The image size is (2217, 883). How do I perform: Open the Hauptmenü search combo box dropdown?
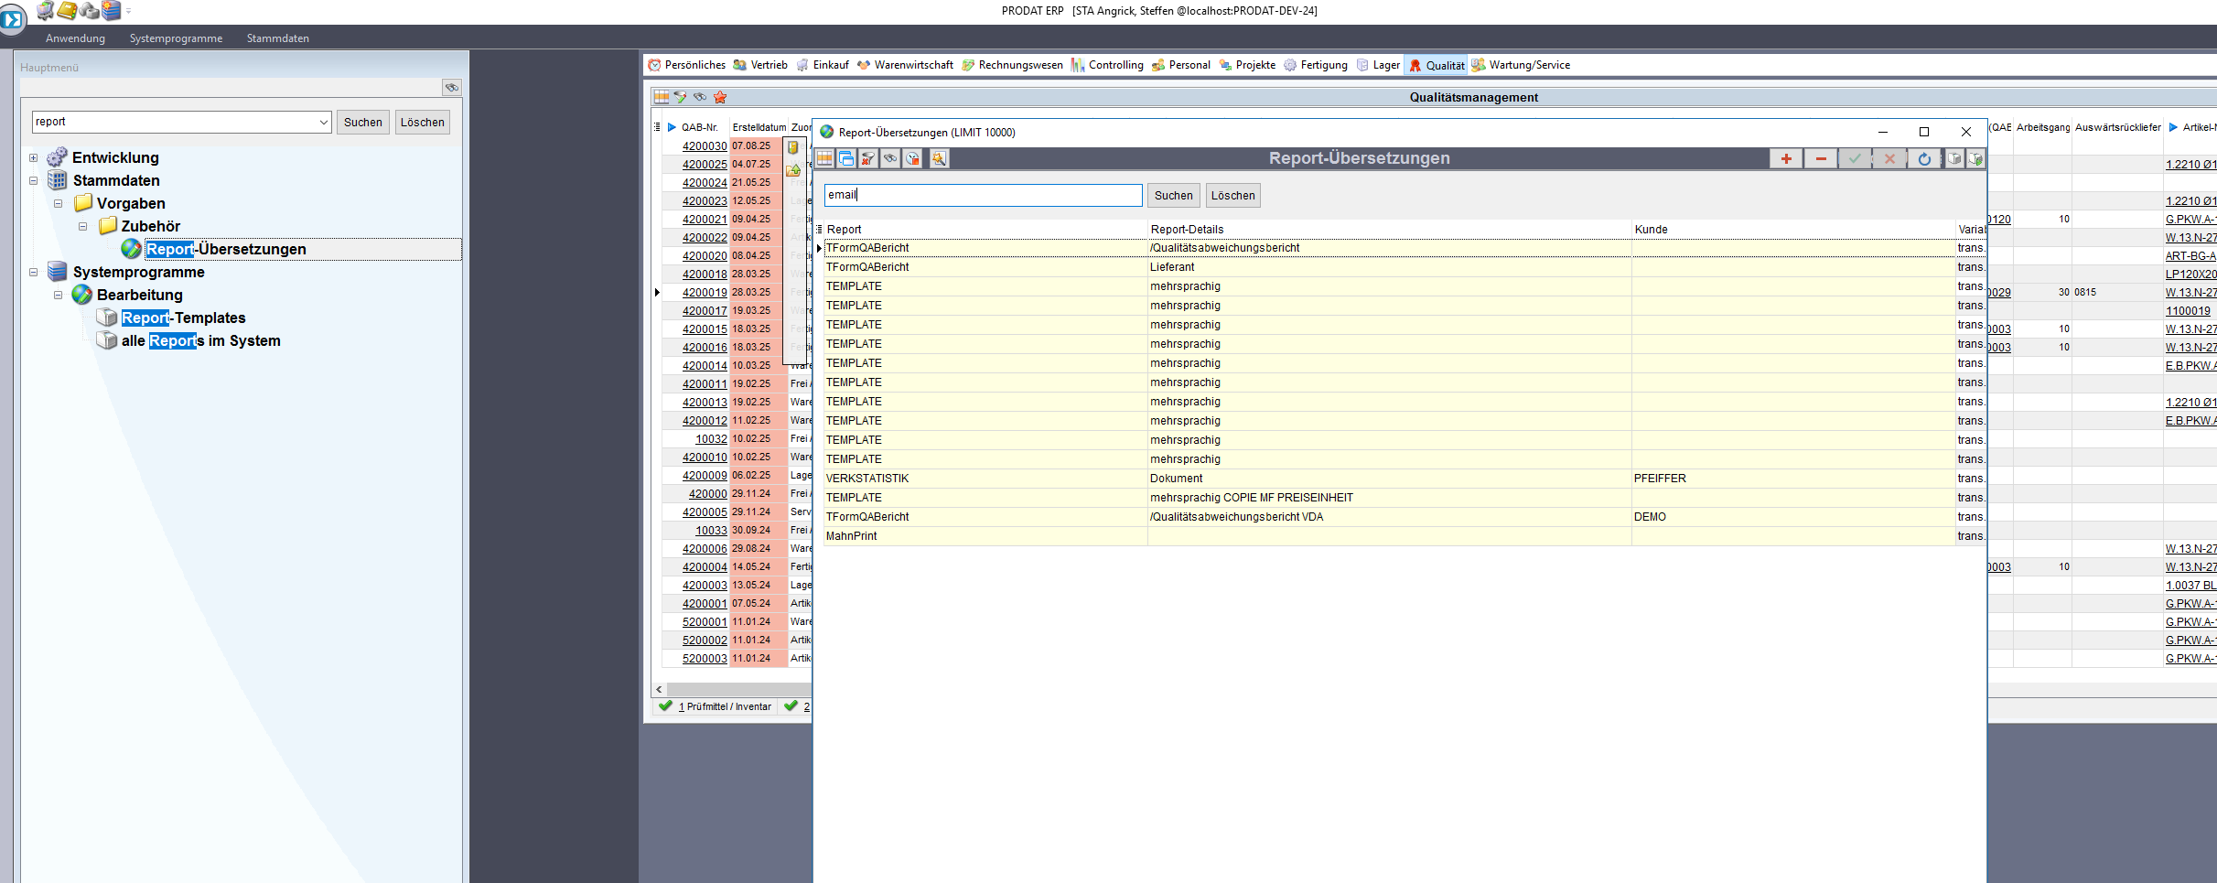tap(324, 123)
